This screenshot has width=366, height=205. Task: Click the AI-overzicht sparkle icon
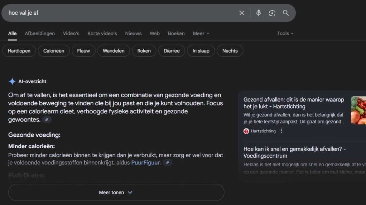pos(12,81)
